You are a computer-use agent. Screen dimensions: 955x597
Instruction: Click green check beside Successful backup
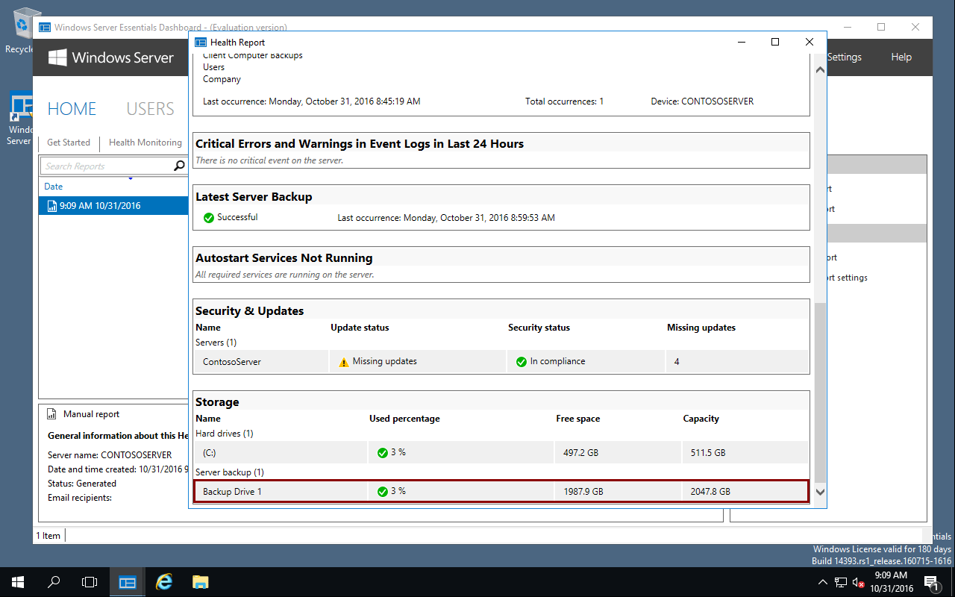click(209, 218)
